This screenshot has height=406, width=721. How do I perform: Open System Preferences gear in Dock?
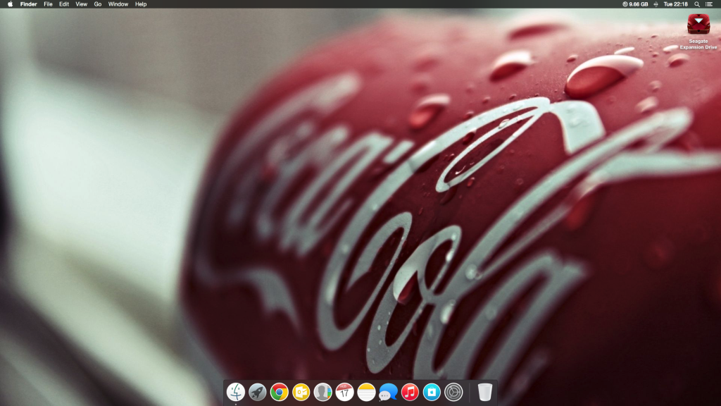point(453,392)
